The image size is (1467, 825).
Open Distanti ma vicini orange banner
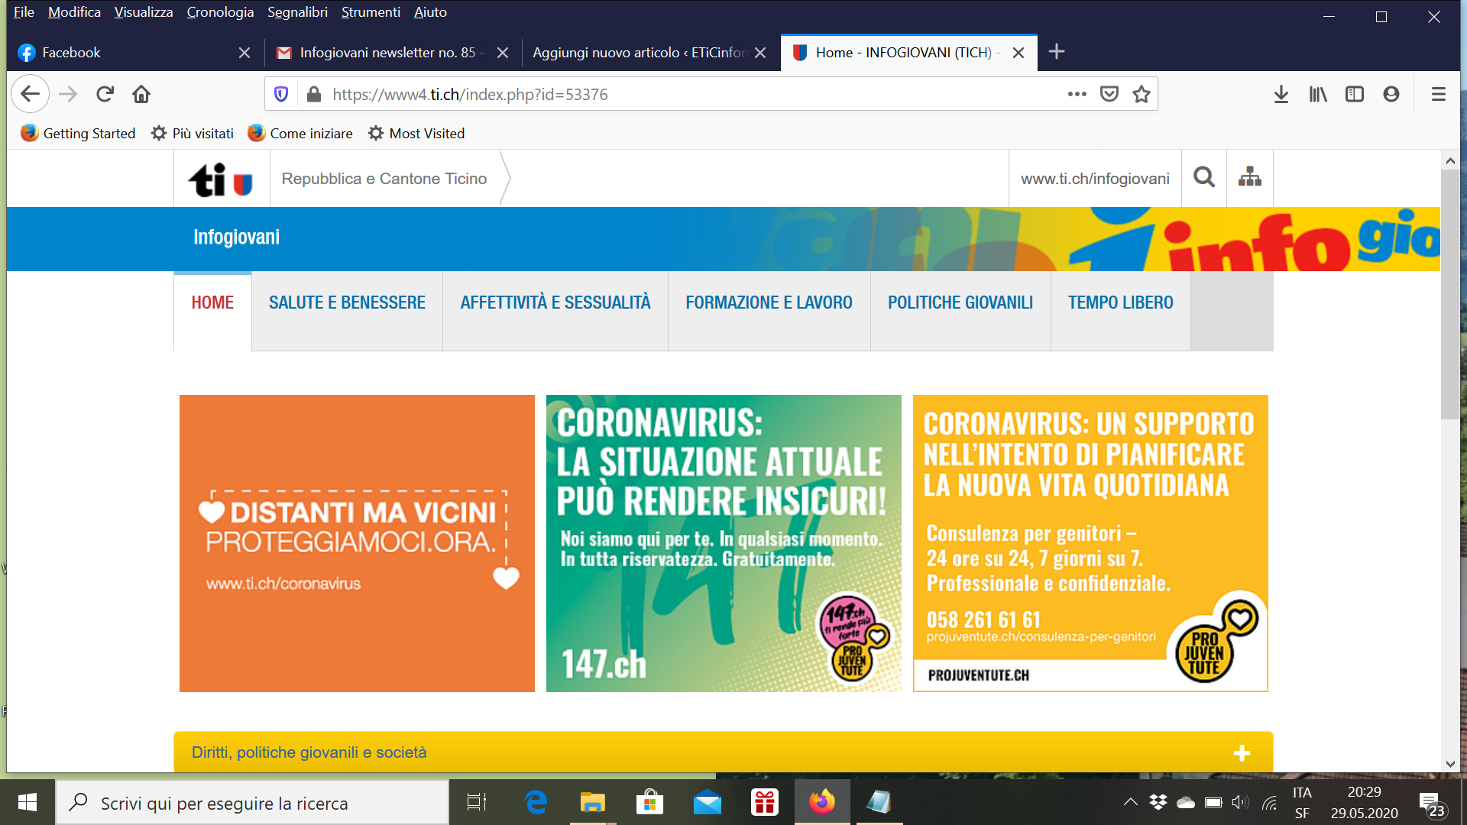[357, 543]
